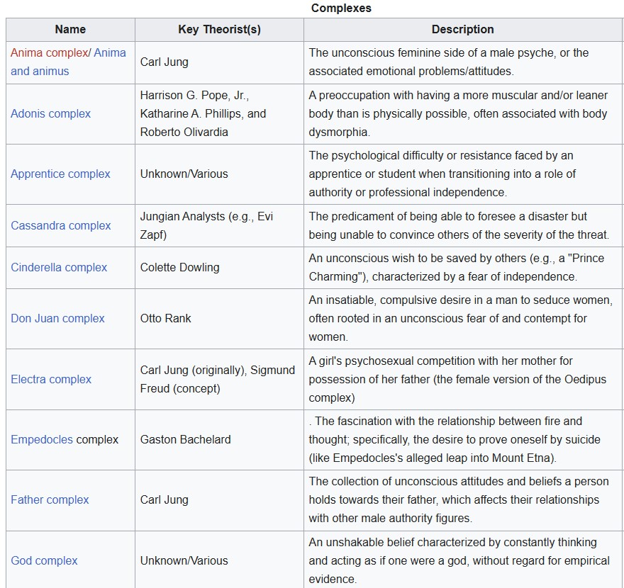Viewport: 624px width, 588px height.
Task: Open the Cassandra complex article link
Action: (x=61, y=225)
